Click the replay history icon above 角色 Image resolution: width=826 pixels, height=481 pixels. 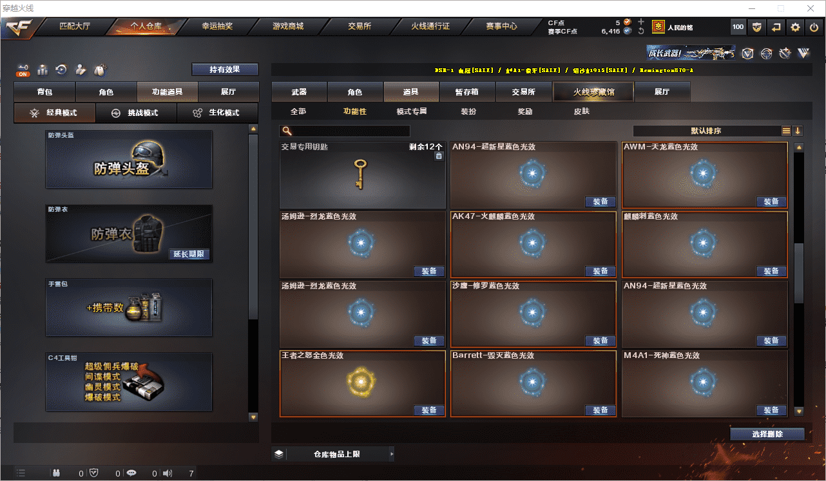(x=61, y=70)
